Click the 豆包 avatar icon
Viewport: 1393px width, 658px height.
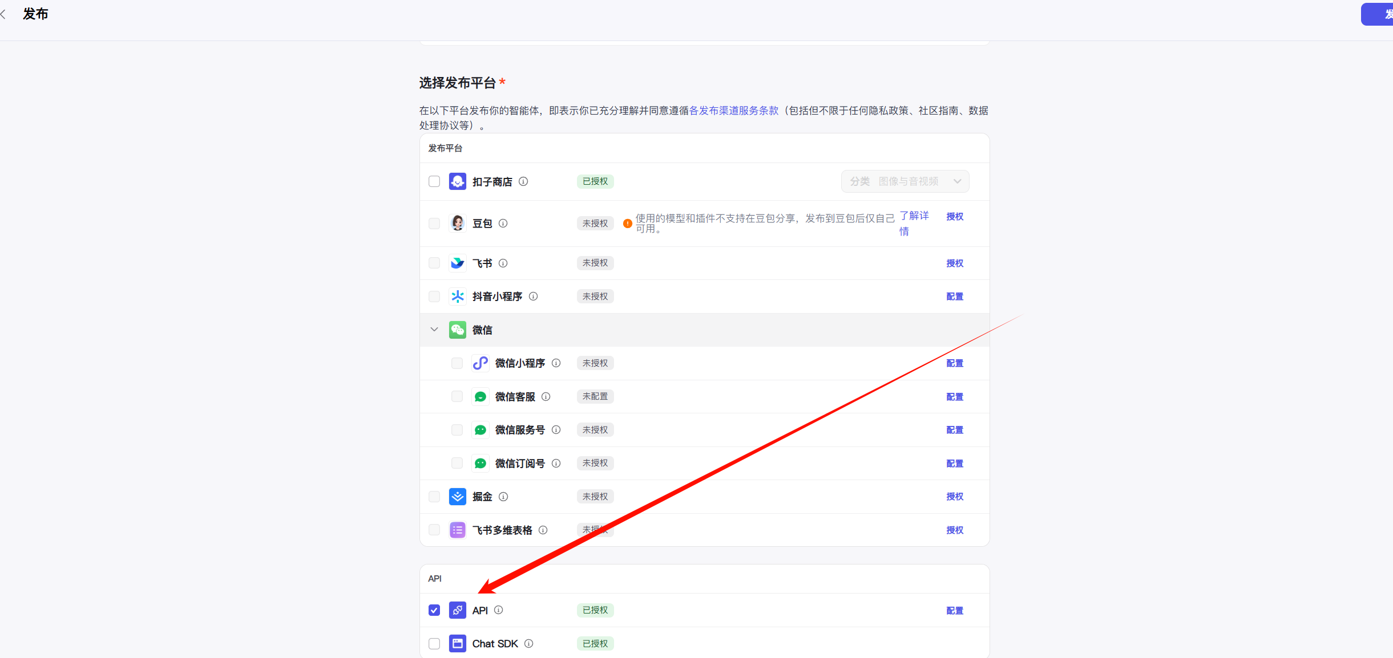458,224
